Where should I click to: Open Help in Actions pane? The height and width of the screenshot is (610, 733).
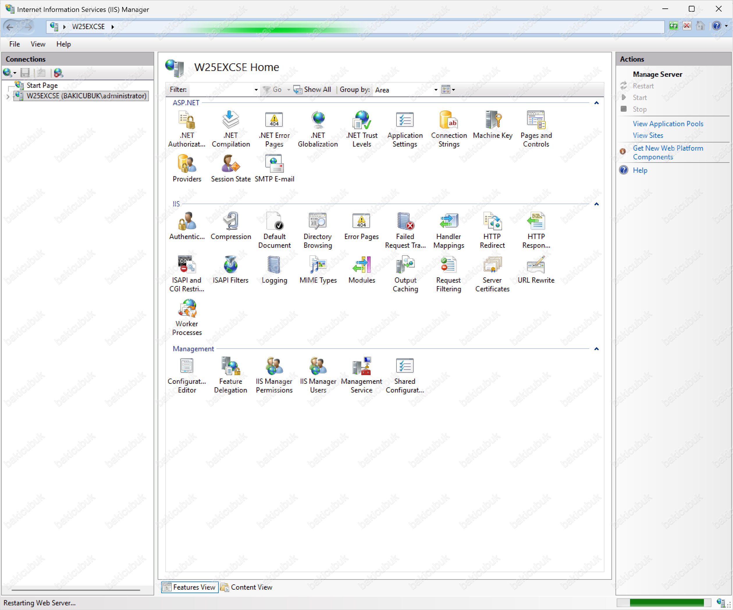point(640,170)
